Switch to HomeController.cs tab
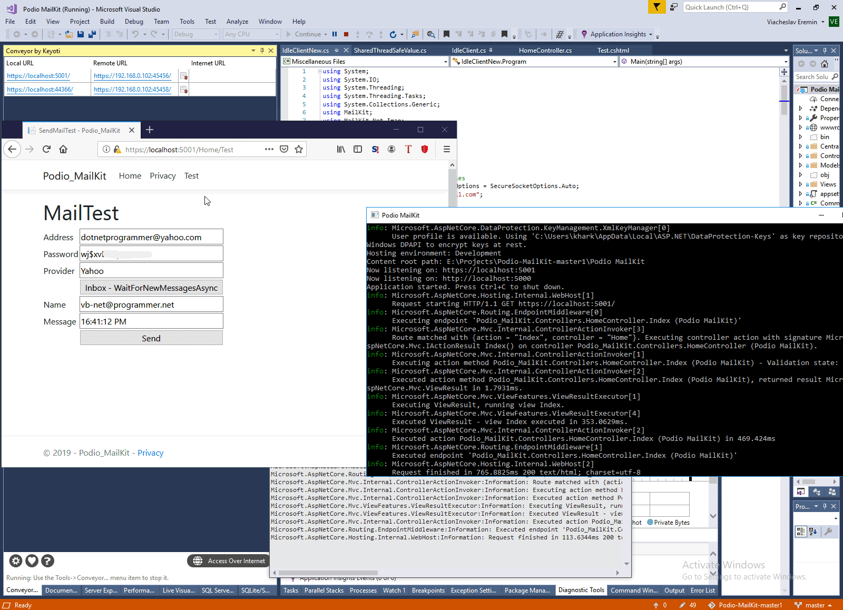The height and width of the screenshot is (610, 843). point(545,51)
